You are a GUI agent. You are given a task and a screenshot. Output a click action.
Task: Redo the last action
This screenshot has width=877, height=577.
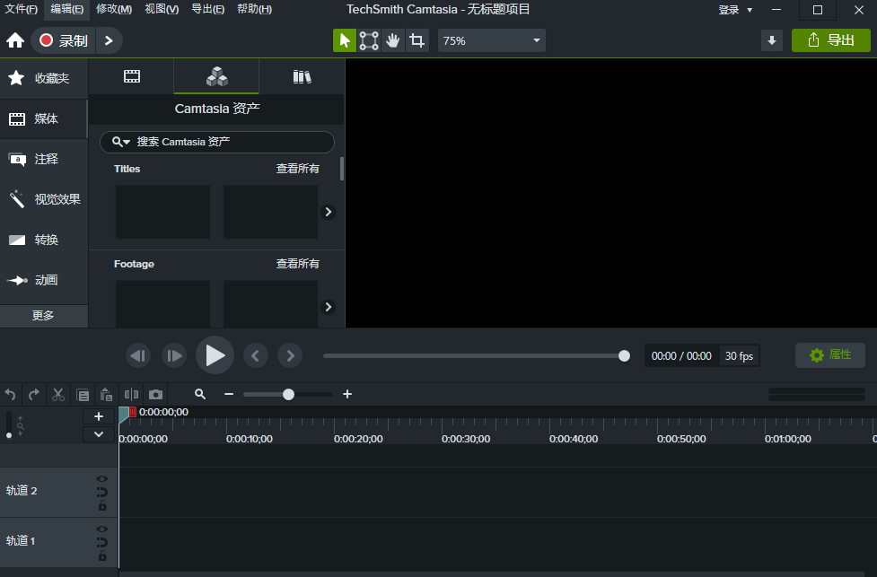(34, 395)
